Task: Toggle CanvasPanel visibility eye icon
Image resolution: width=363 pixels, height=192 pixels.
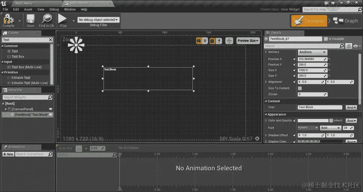Action: 50,109
